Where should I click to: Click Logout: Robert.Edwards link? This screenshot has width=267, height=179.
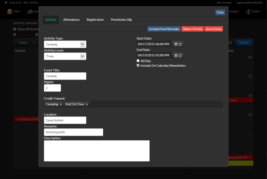[x=249, y=3]
